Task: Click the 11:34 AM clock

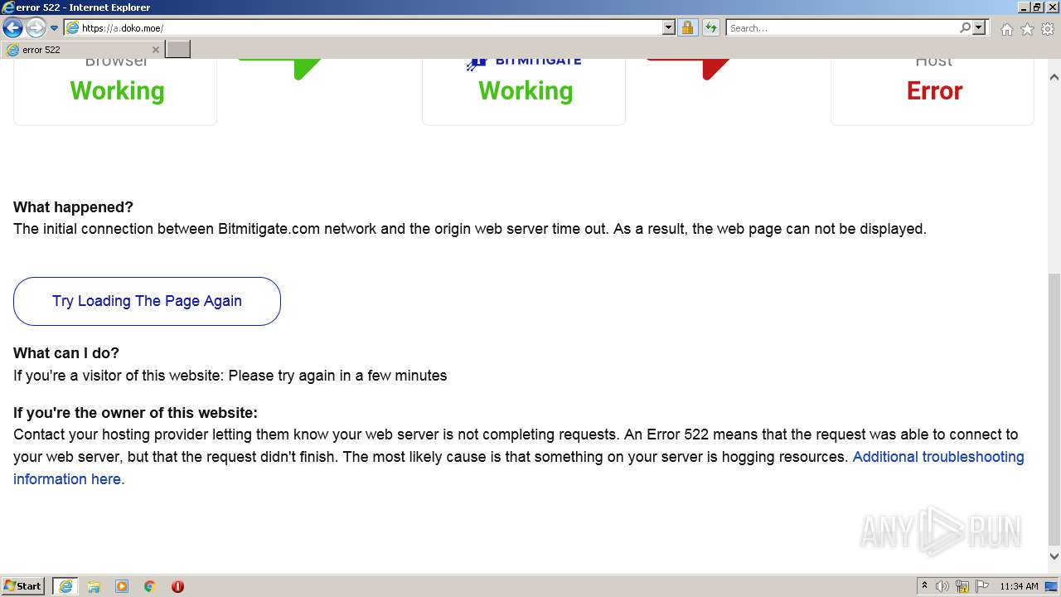Action: click(x=1019, y=586)
